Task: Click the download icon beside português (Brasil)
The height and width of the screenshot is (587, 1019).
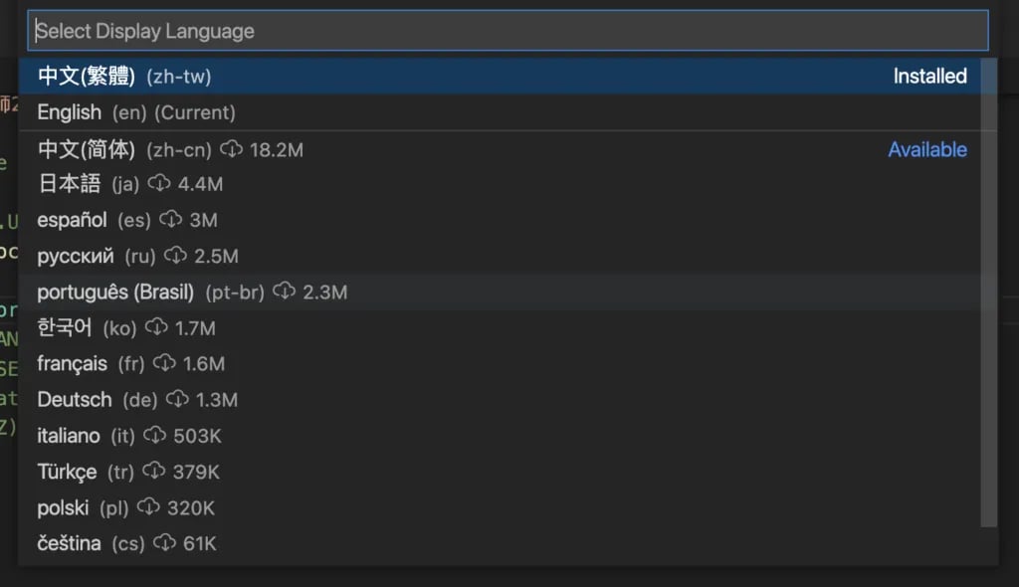Action: click(284, 292)
